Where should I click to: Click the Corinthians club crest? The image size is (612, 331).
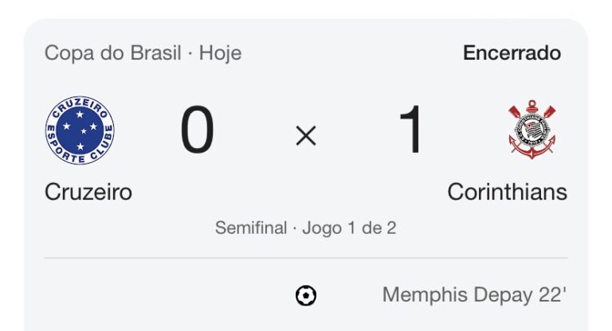click(532, 130)
